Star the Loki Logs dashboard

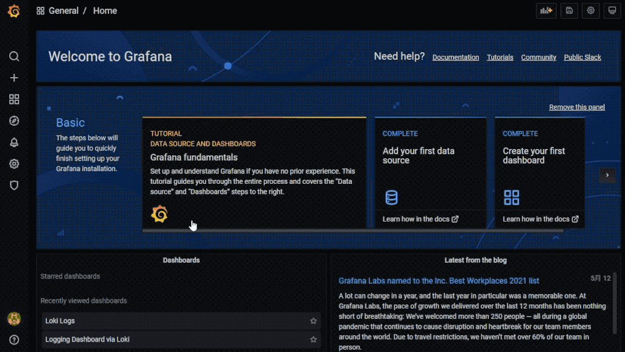click(x=313, y=321)
